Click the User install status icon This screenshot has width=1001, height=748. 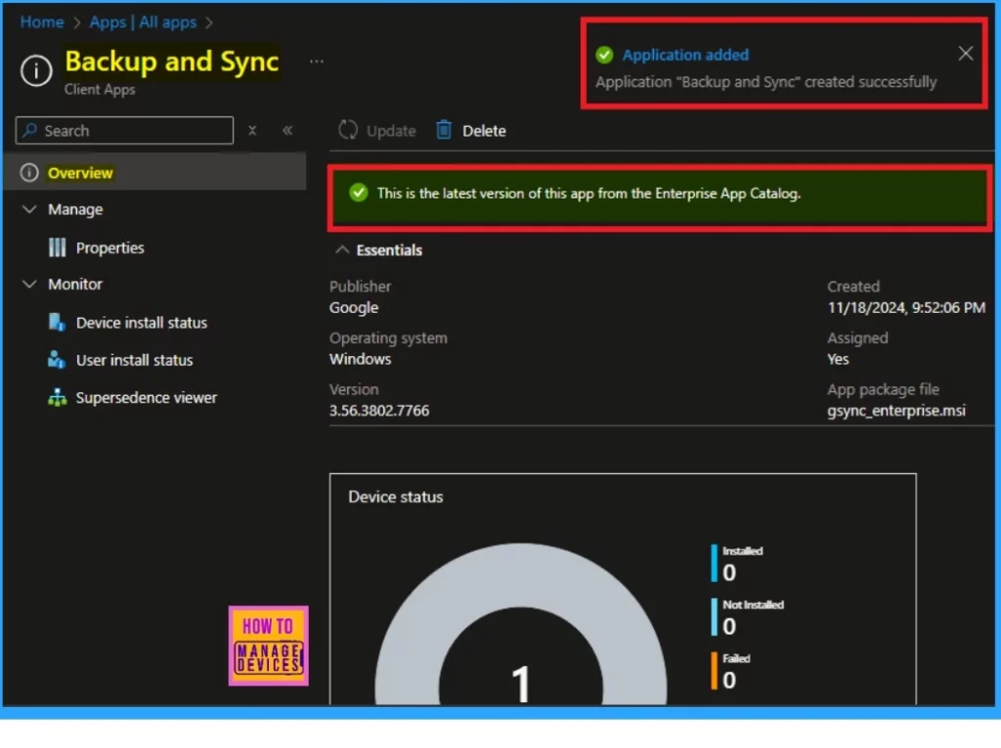click(57, 360)
